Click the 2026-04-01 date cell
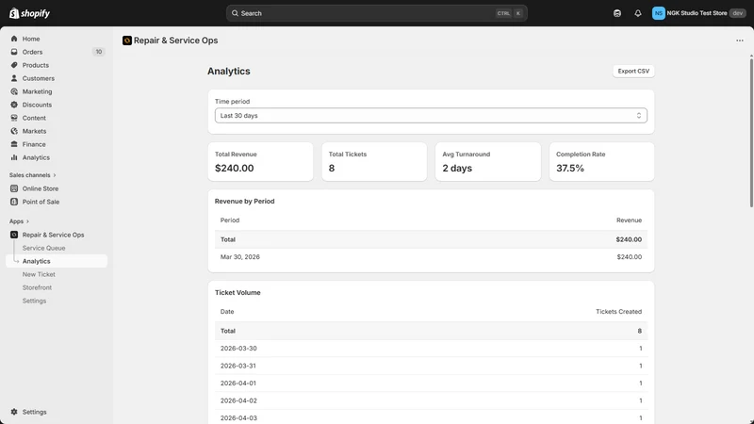Viewport: 754px width, 424px height. [x=238, y=383]
